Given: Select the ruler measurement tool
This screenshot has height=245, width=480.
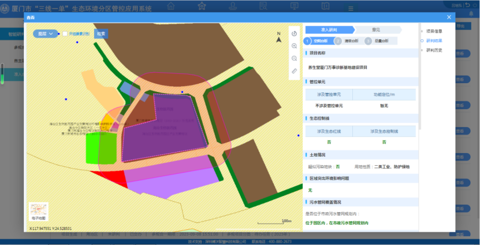Looking at the screenshot, I should point(294,71).
